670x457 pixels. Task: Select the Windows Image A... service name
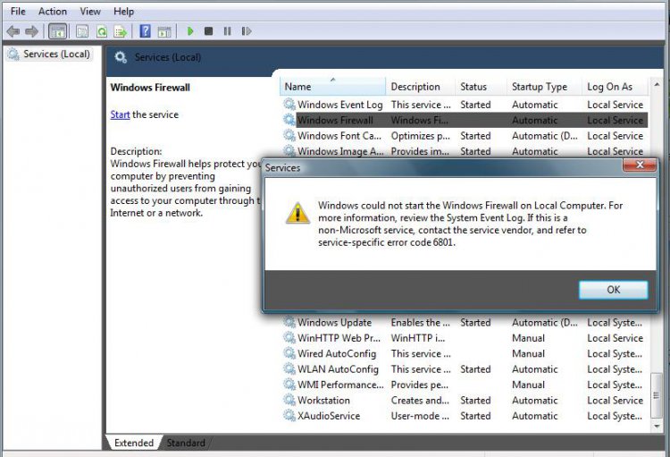pos(340,151)
